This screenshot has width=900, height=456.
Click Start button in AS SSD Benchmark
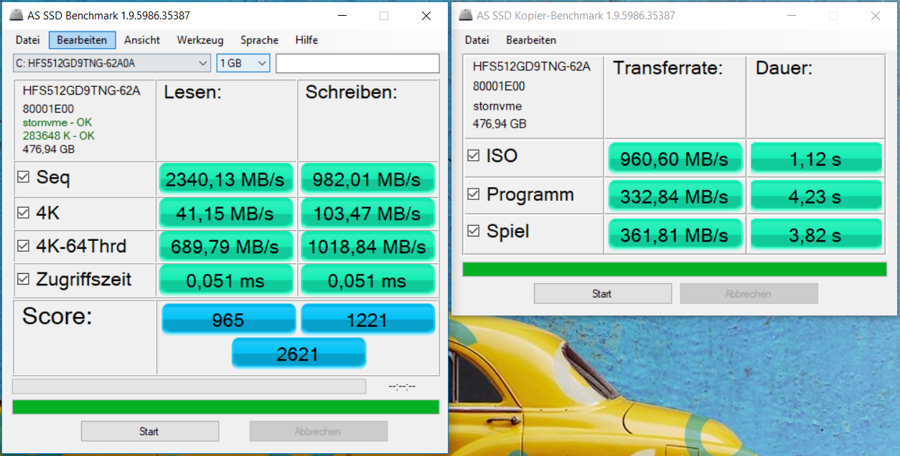point(149,432)
